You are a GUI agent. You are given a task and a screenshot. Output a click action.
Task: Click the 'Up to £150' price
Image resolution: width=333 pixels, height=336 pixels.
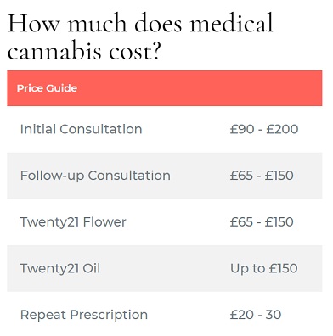click(x=264, y=268)
